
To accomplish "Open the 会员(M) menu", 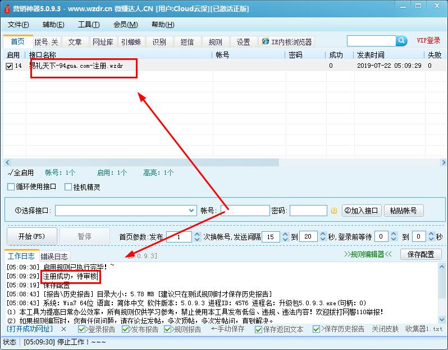I will (125, 25).
